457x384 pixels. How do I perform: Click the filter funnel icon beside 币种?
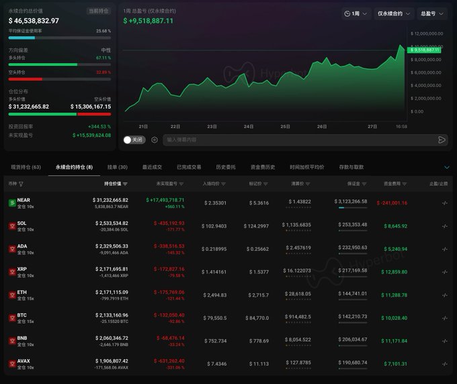[x=21, y=184]
